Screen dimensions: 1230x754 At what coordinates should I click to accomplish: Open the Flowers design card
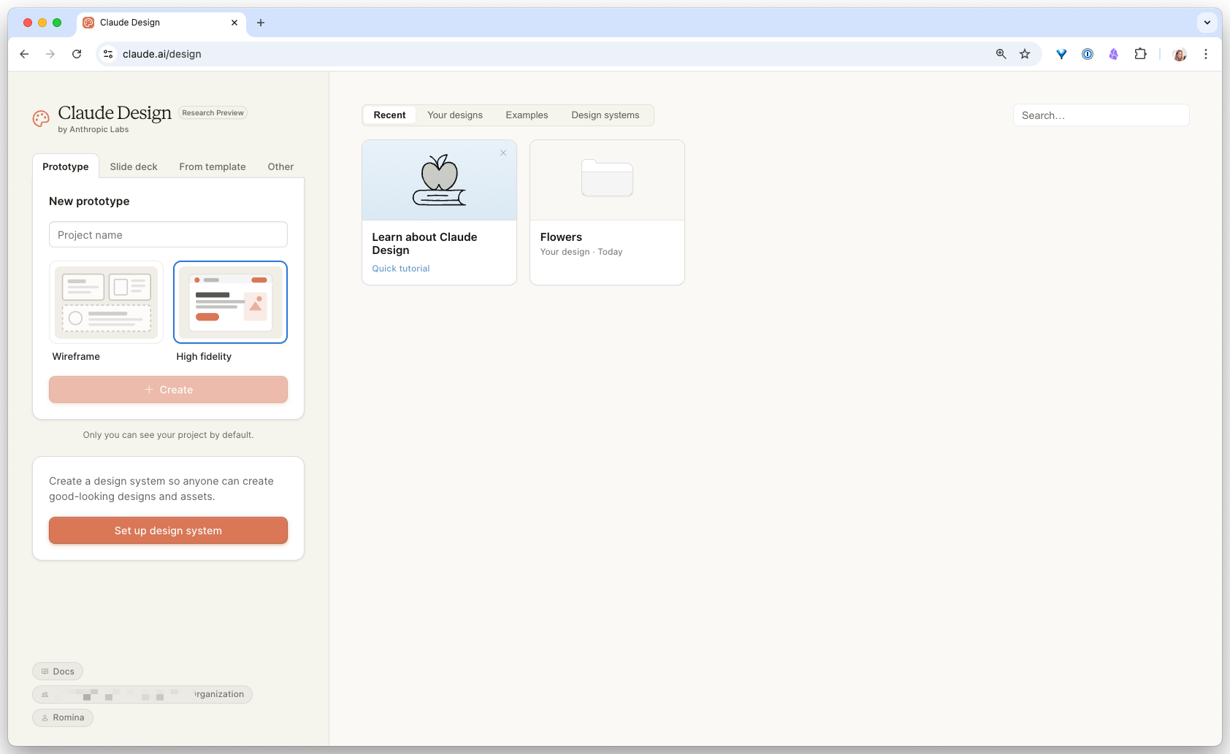coord(607,212)
